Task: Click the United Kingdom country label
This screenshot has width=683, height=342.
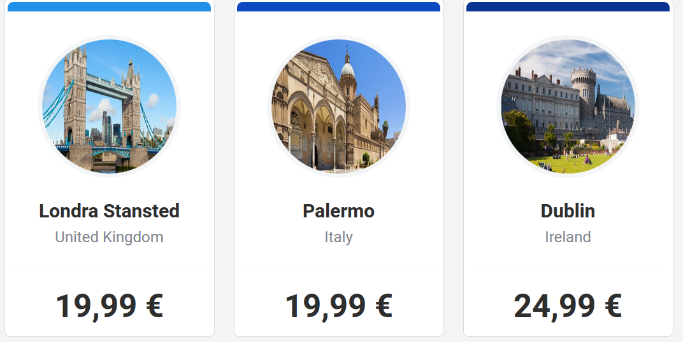Action: [110, 237]
